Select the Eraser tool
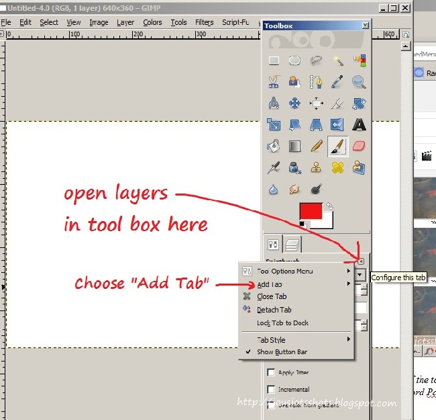The image size is (436, 420). click(x=359, y=146)
